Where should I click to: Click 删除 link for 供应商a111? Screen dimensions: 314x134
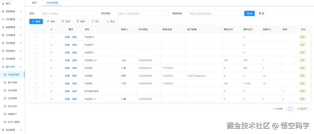tap(75, 99)
